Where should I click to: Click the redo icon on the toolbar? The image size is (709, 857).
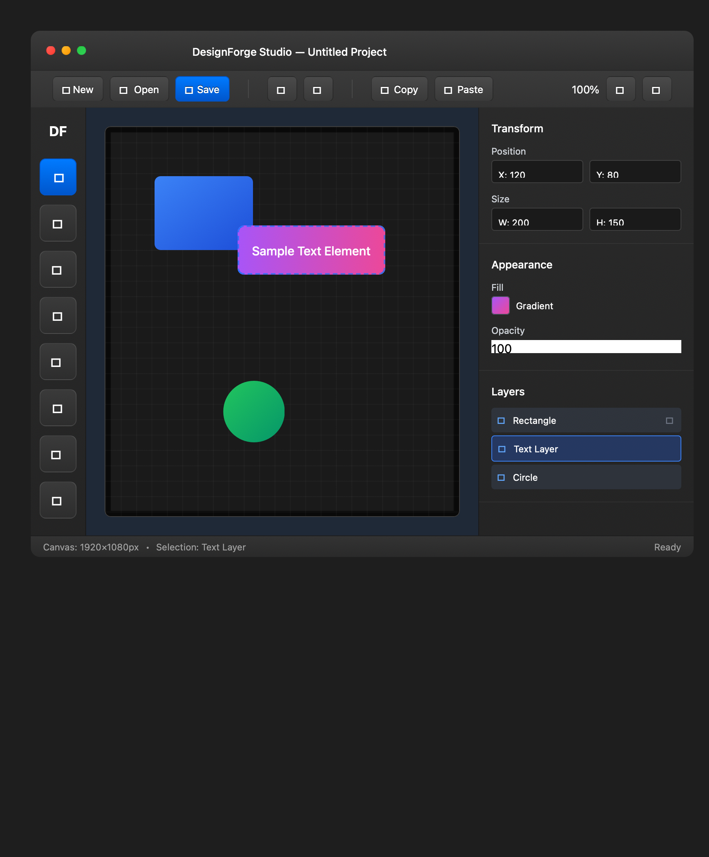(318, 89)
